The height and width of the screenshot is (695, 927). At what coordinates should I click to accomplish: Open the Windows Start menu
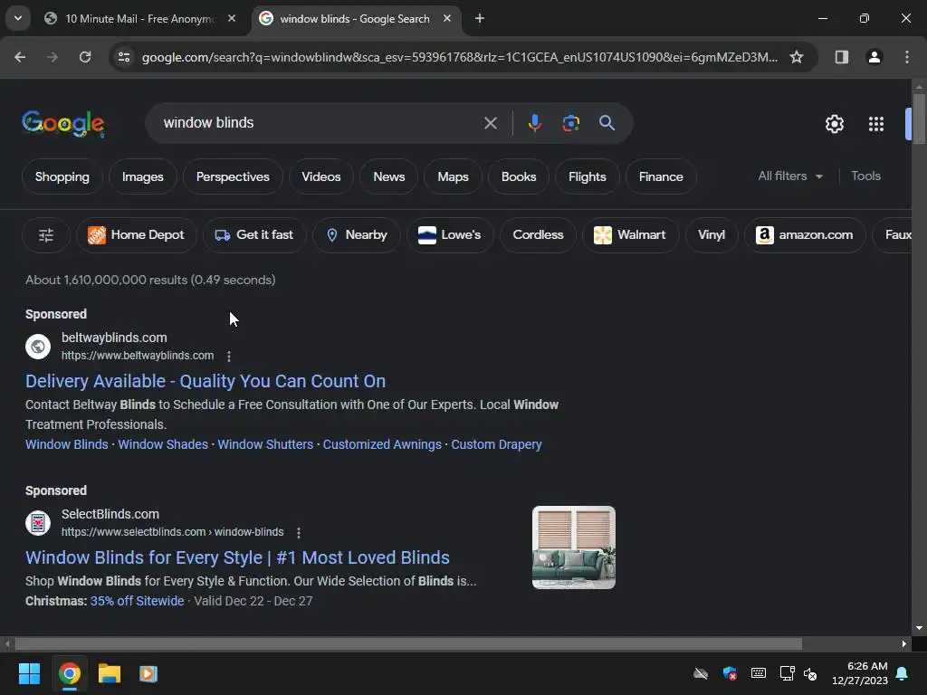tap(29, 673)
